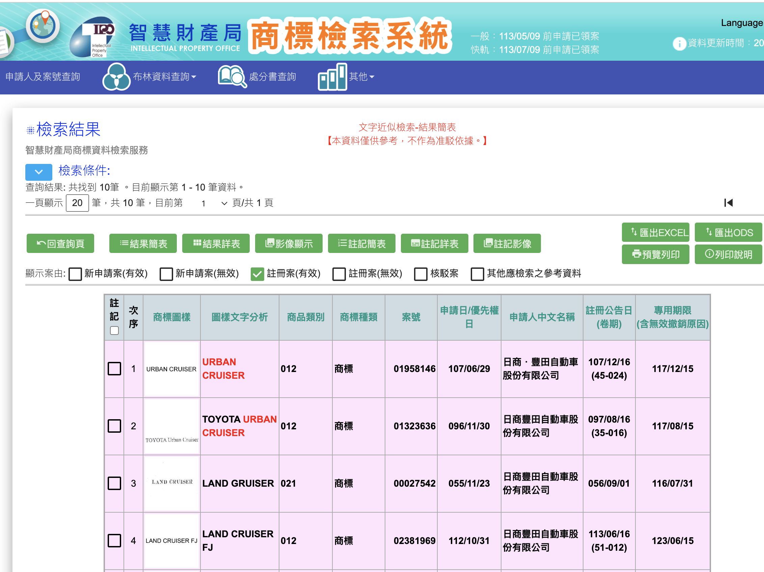Sort by 申請日/優先權日 column header

(x=469, y=317)
